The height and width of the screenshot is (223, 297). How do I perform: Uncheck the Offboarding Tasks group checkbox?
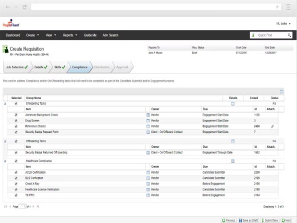[x=15, y=142]
